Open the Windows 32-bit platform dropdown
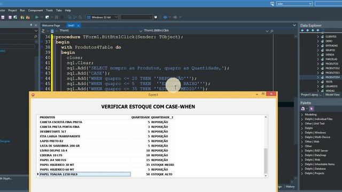 [x=116, y=17]
